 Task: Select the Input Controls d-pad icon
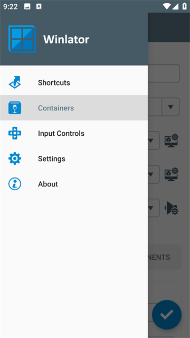pos(15,133)
